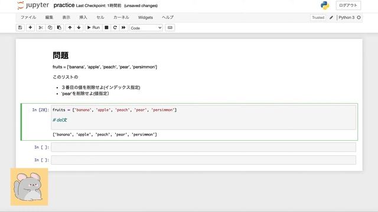
Task: Cut selected cells with the scissors icon
Action: pyautogui.click(x=41, y=28)
